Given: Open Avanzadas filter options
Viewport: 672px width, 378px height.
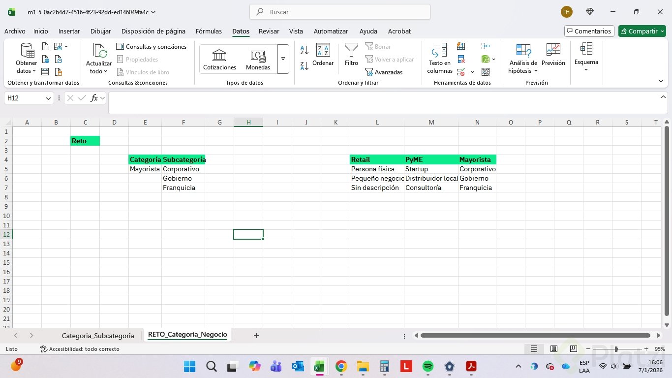Looking at the screenshot, I should tap(384, 72).
